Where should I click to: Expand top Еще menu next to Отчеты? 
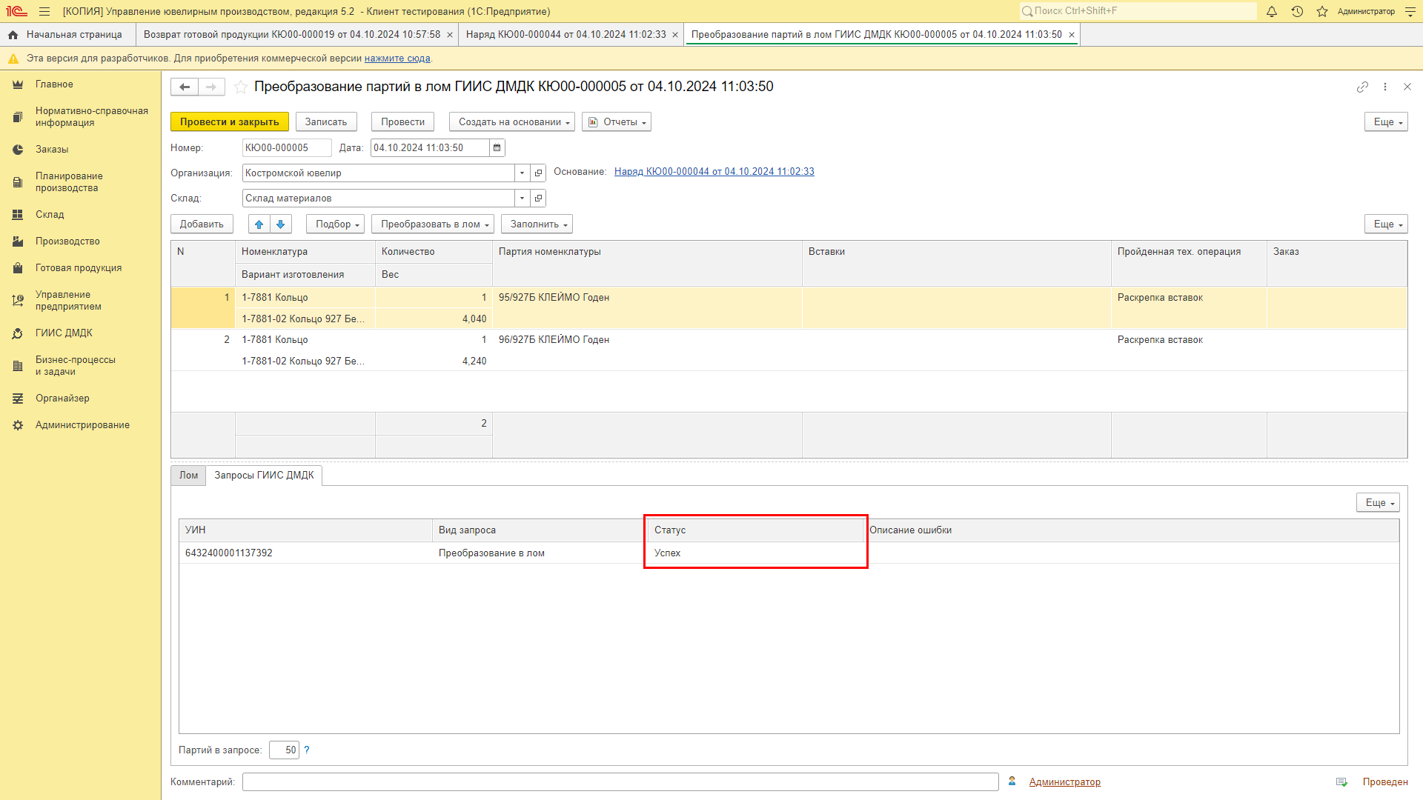click(x=1386, y=122)
